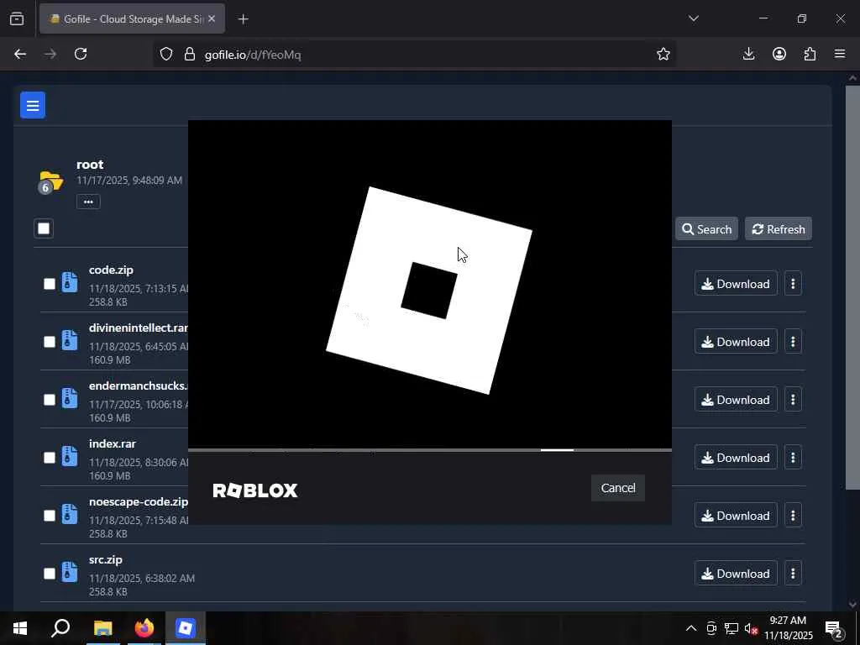This screenshot has width=860, height=645.
Task: Select the noescape-code.zip checkbox
Action: coord(50,516)
